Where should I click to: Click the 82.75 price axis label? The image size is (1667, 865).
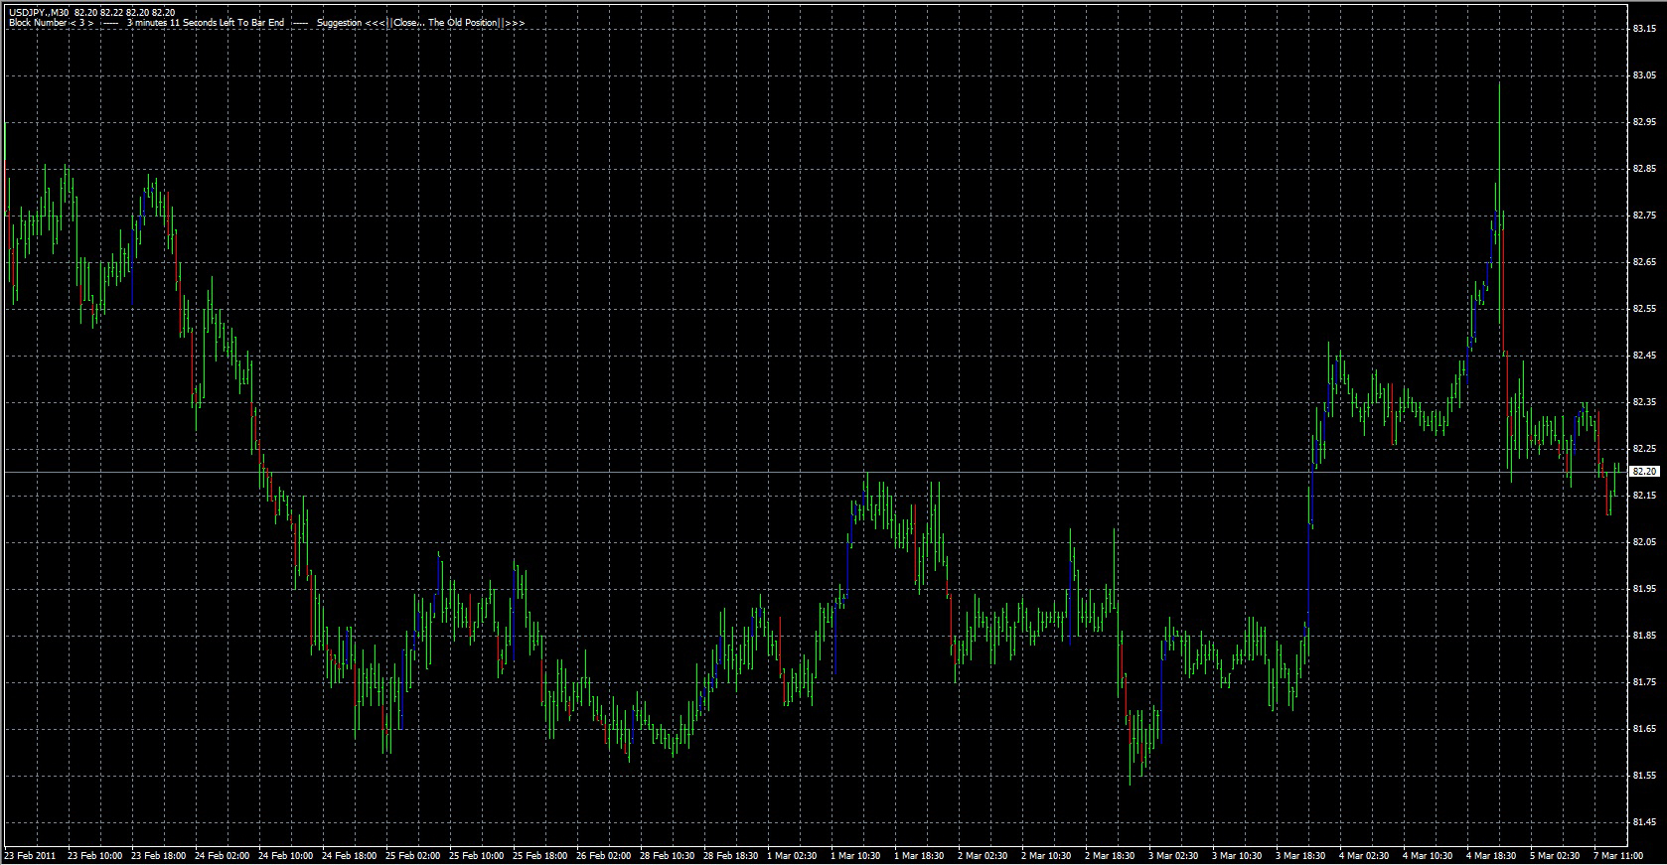[x=1643, y=216]
